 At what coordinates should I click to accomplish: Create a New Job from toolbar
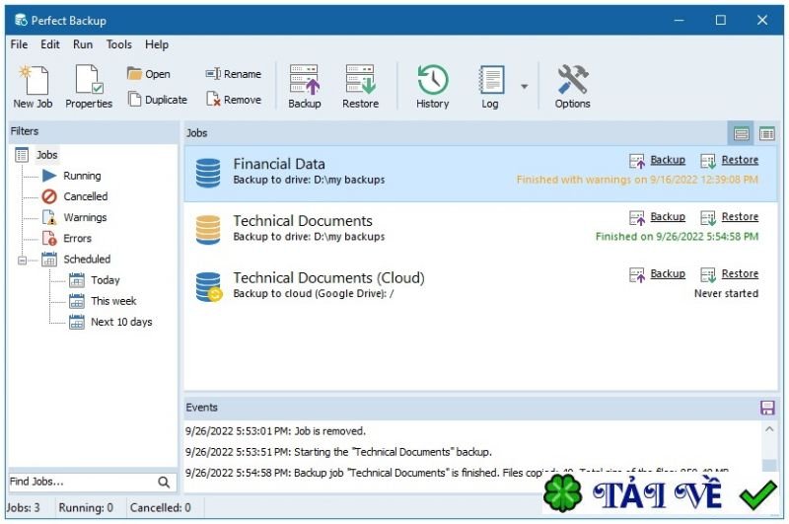point(33,87)
